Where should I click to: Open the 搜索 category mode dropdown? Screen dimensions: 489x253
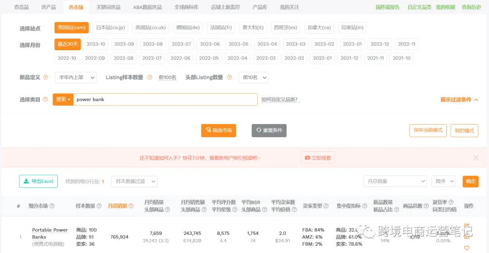pos(63,100)
